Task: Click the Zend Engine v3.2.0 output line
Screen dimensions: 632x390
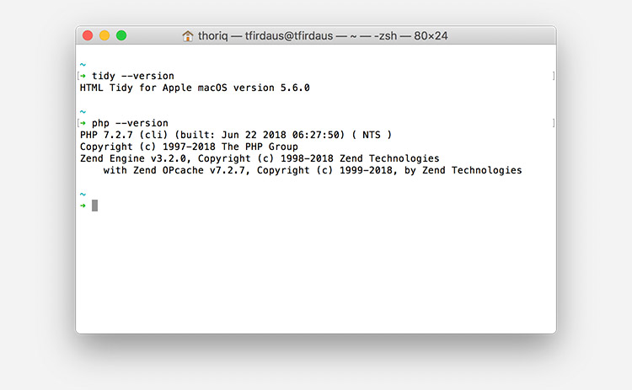Action: click(x=260, y=158)
